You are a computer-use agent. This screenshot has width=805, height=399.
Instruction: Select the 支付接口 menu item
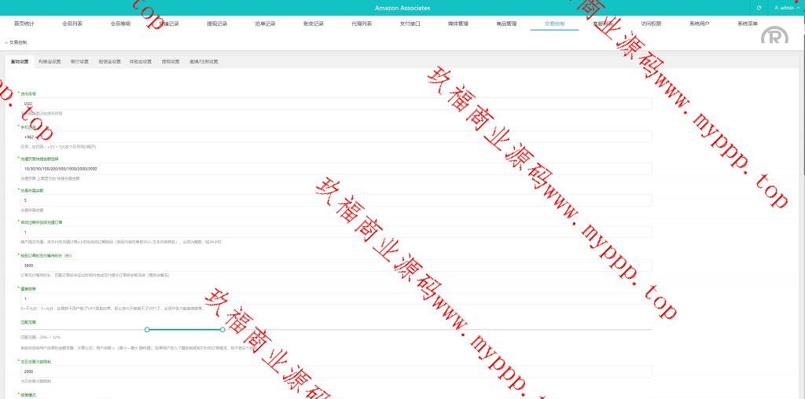coord(410,24)
